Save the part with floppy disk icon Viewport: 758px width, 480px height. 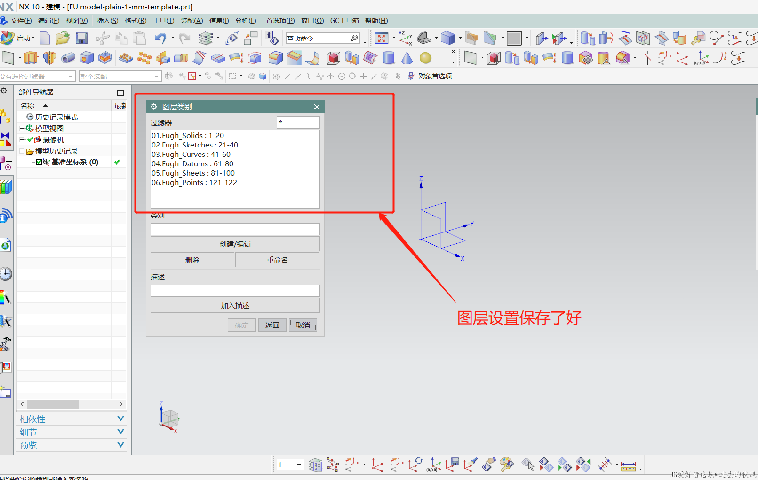(82, 38)
